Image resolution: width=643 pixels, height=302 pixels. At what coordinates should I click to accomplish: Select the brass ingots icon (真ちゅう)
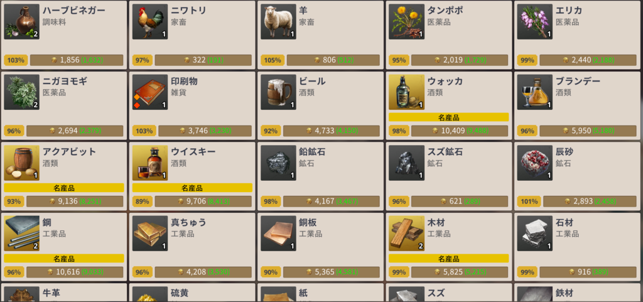click(x=150, y=233)
